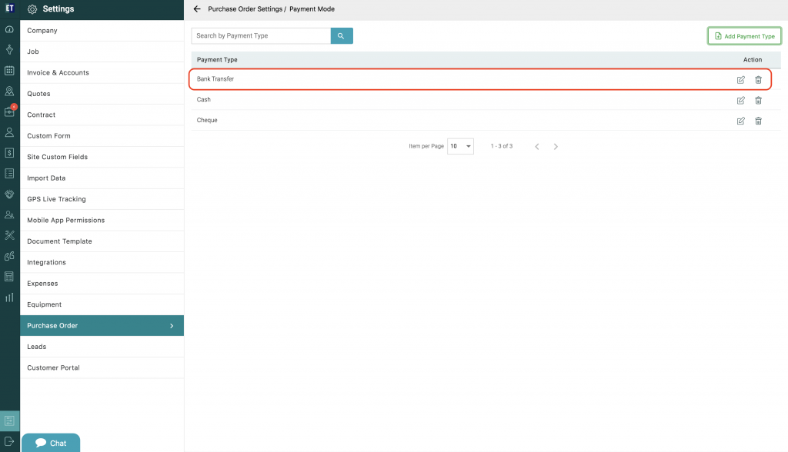Open the Items per Page dropdown
Viewport: 788px width, 452px height.
click(x=460, y=146)
